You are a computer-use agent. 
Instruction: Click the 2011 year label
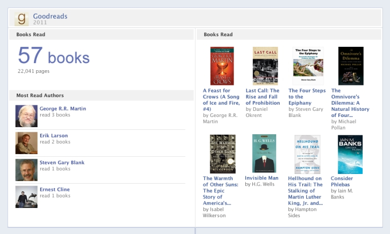click(40, 22)
